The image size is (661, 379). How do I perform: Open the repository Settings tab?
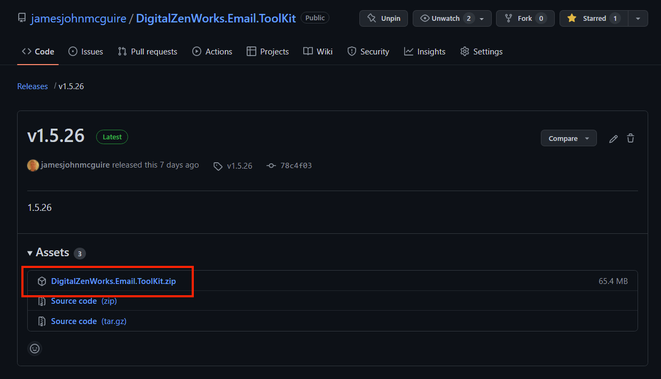coord(481,51)
